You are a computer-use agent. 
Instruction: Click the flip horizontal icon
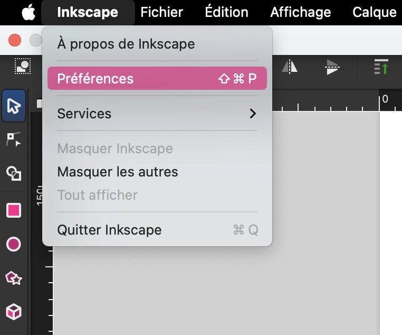(290, 67)
